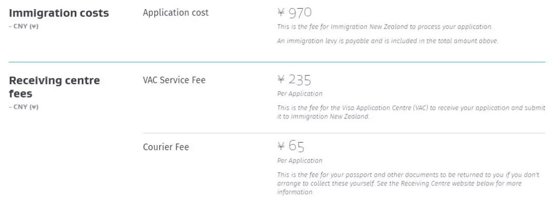Click Per Application under the ¥ 65 amount
552x211 pixels.
tap(300, 161)
